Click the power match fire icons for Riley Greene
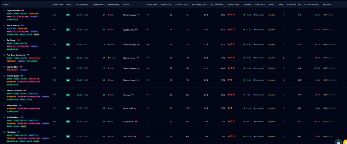 point(230,108)
